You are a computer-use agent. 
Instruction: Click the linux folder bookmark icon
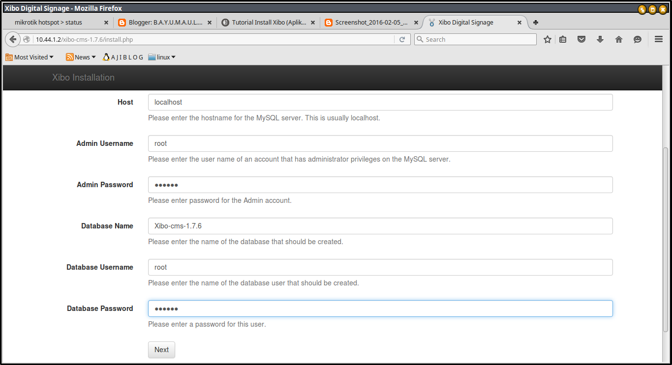[x=152, y=57]
